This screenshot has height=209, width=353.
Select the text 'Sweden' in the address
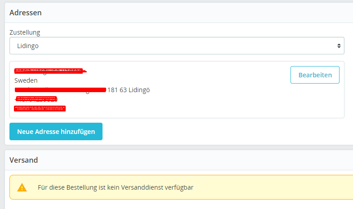[26, 80]
